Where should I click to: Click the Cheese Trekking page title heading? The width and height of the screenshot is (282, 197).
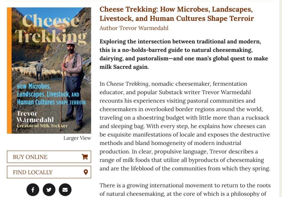click(x=176, y=14)
